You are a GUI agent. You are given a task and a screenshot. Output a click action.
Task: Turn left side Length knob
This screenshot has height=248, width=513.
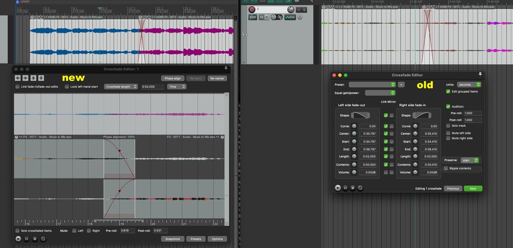pos(354,157)
